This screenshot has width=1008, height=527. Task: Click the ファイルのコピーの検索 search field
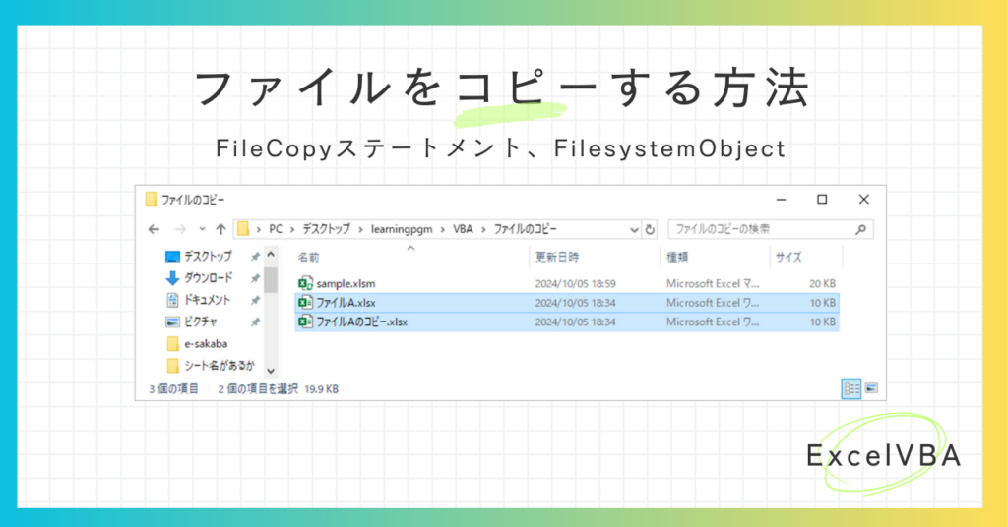tap(758, 229)
